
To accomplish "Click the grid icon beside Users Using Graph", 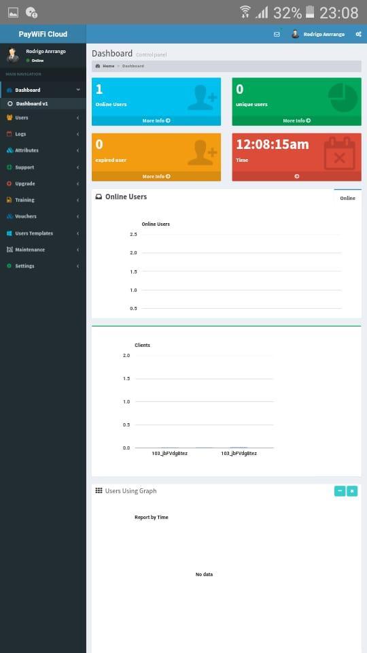I will pyautogui.click(x=99, y=490).
